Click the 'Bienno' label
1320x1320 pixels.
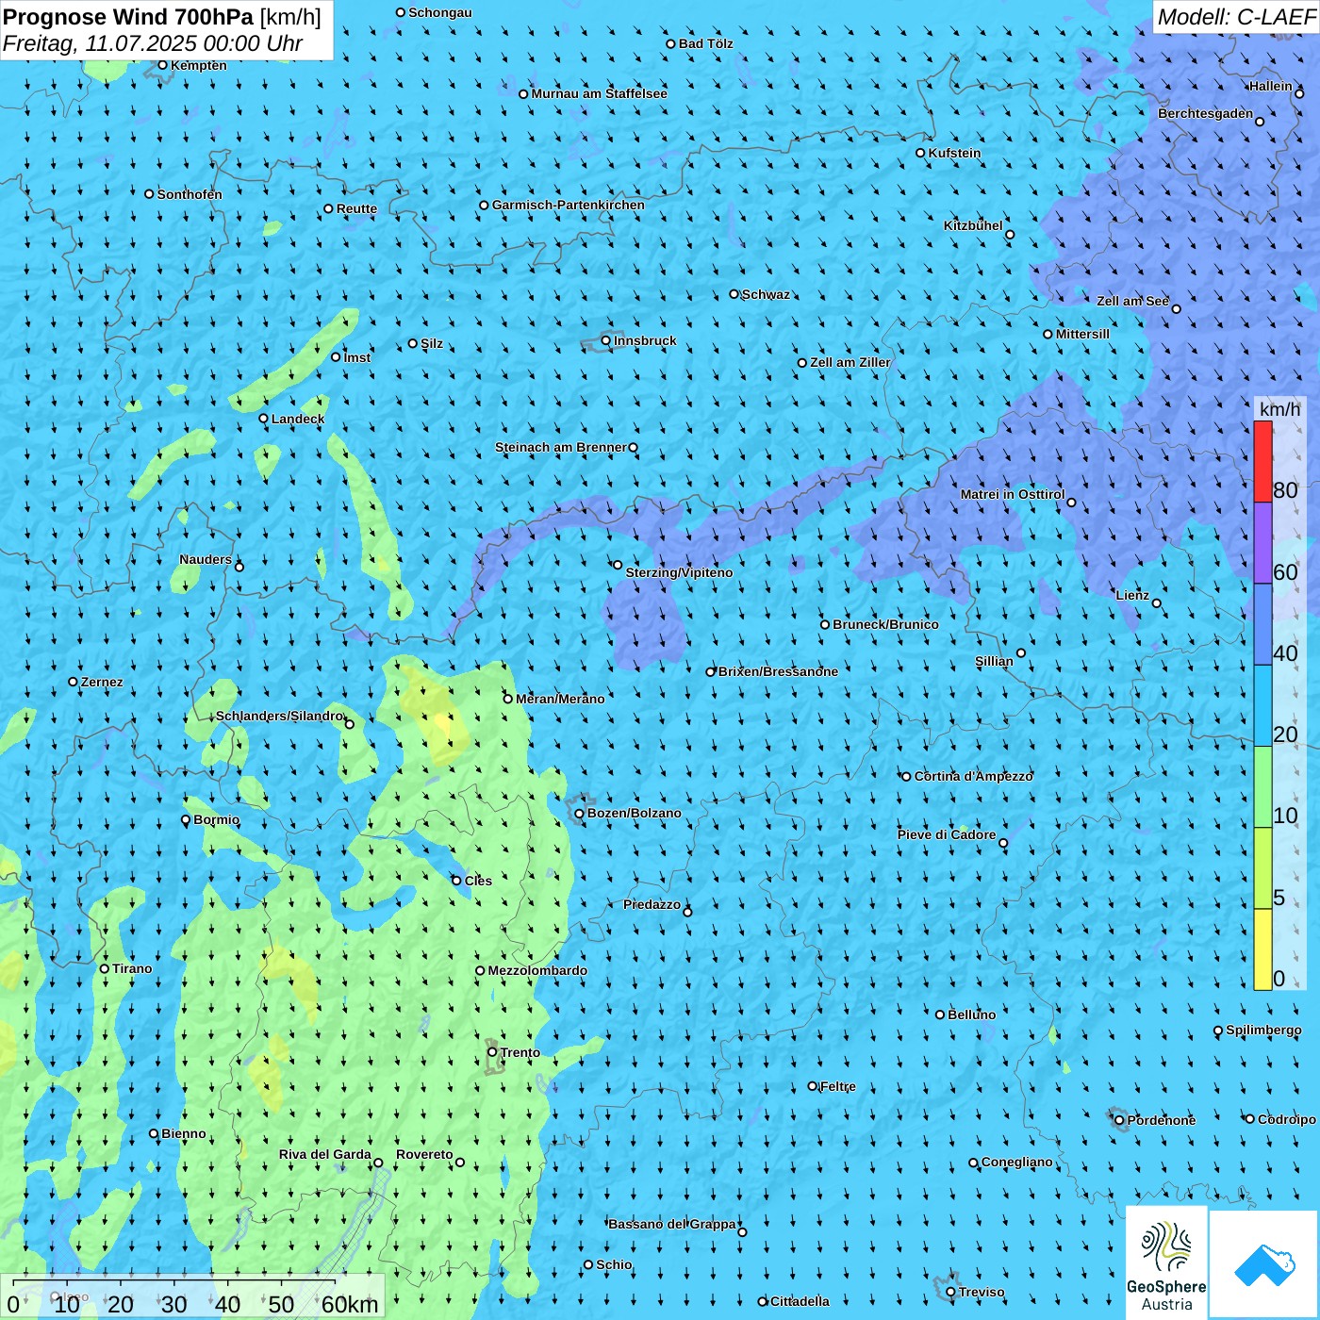point(184,1133)
